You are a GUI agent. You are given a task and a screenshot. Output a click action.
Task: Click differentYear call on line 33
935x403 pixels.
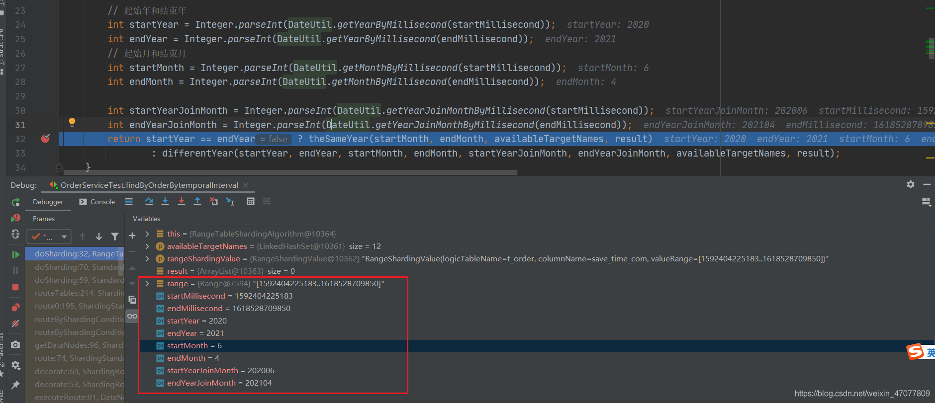coord(197,154)
